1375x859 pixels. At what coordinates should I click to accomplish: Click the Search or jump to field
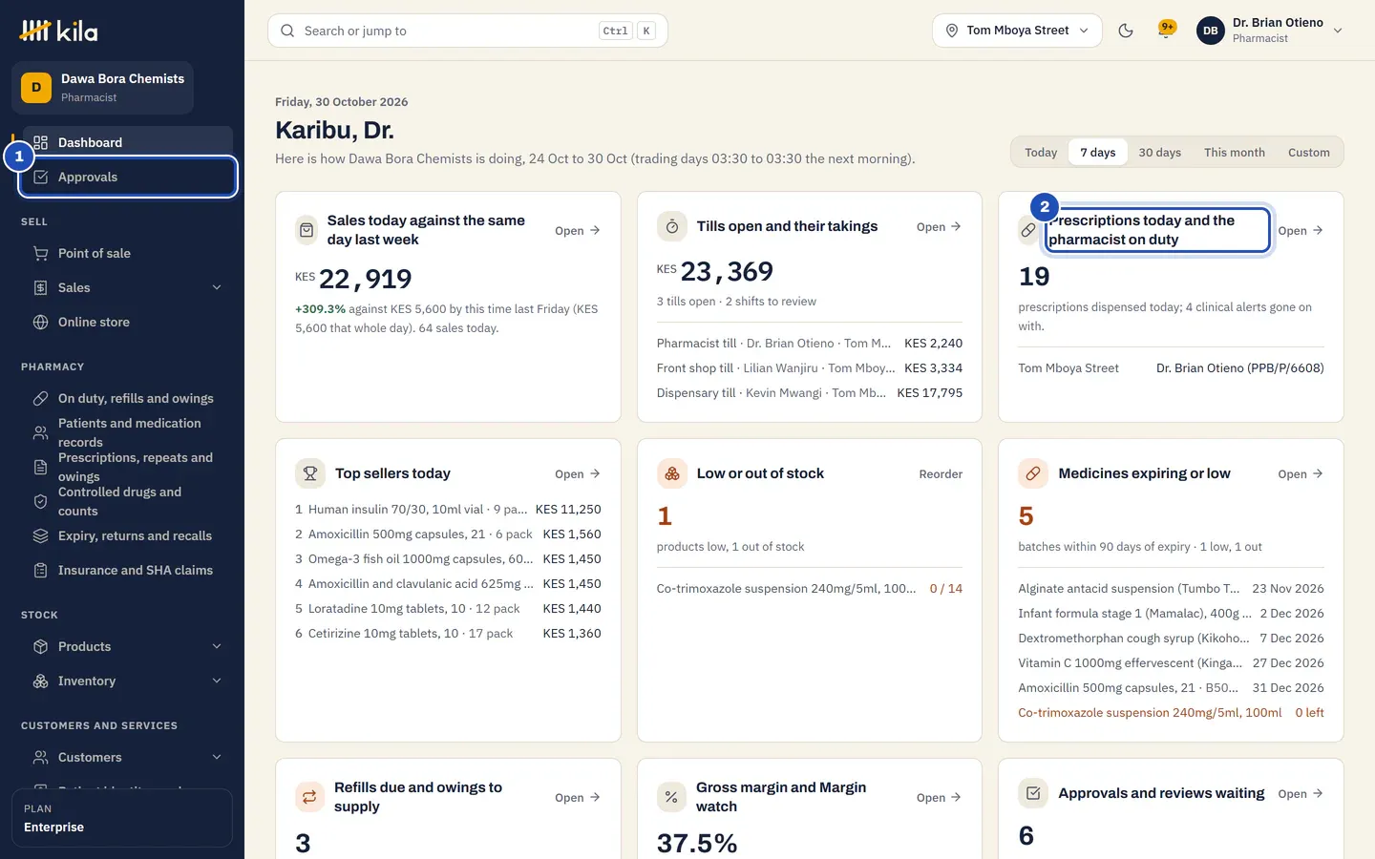468,31
